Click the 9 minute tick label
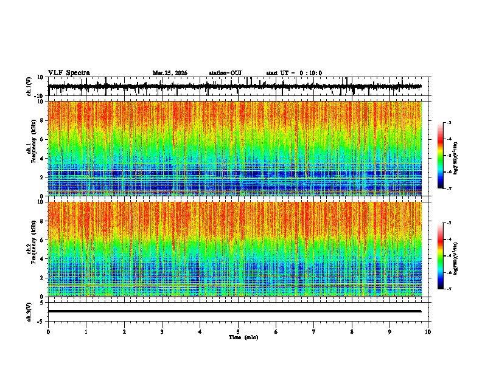This screenshot has width=482, height=372. point(389,332)
